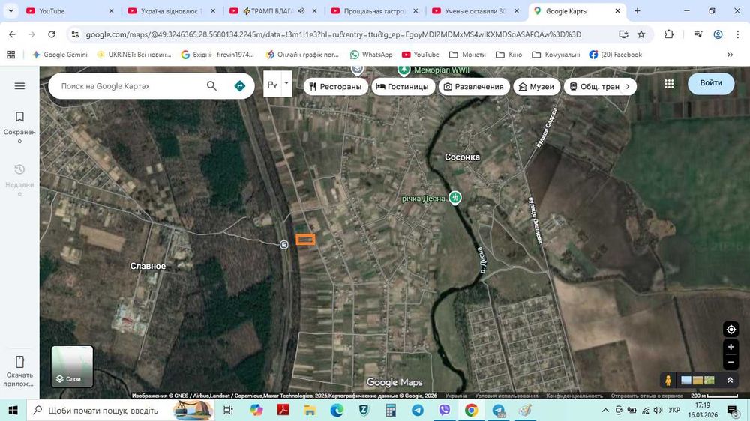750x421 pixels.
Task: Click the Гостиницы filter chip
Action: pyautogui.click(x=403, y=86)
